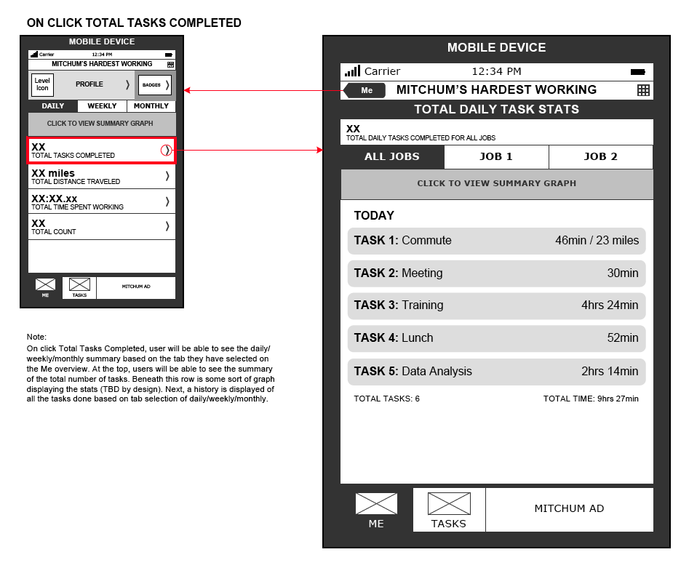The width and height of the screenshot is (689, 568).
Task: Click TOTAL COUNT label
Action: [54, 232]
